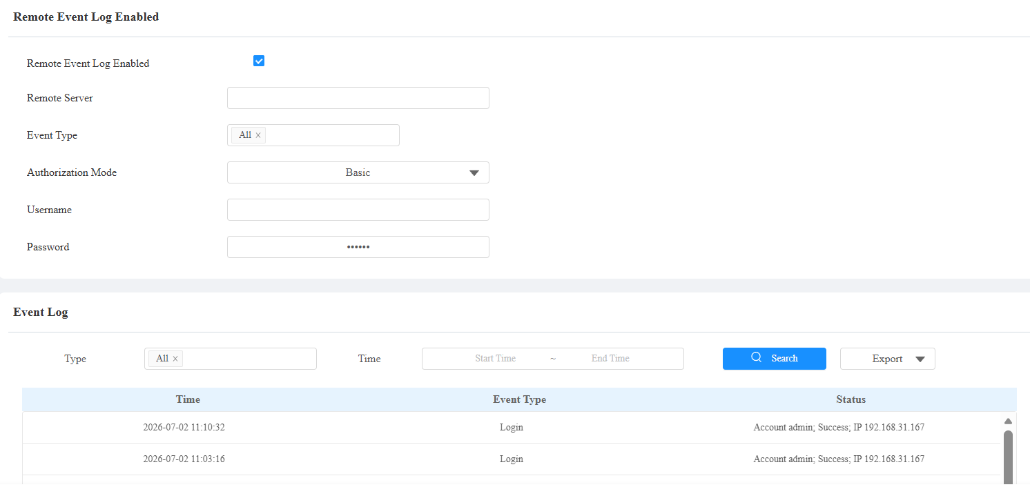This screenshot has height=487, width=1030.
Task: Open the Event Log Type filter field
Action: (230, 359)
